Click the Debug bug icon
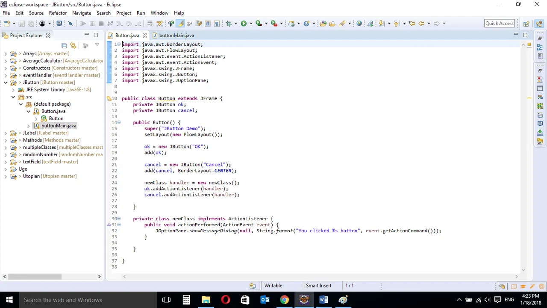The height and width of the screenshot is (308, 547). [x=229, y=24]
